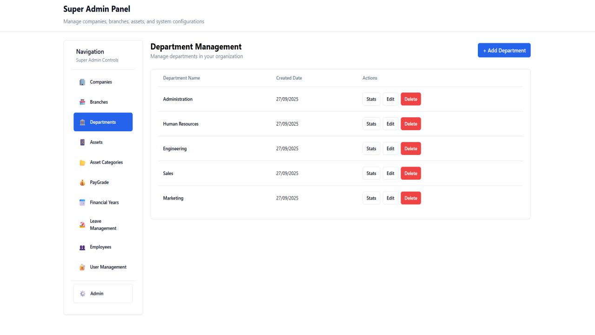Delete the Engineering department
Image resolution: width=595 pixels, height=335 pixels.
click(411, 148)
